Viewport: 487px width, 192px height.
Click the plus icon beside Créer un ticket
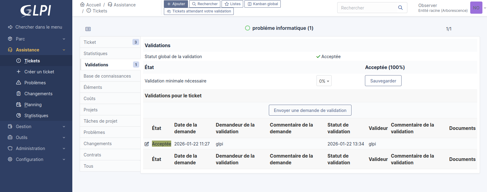tap(19, 72)
